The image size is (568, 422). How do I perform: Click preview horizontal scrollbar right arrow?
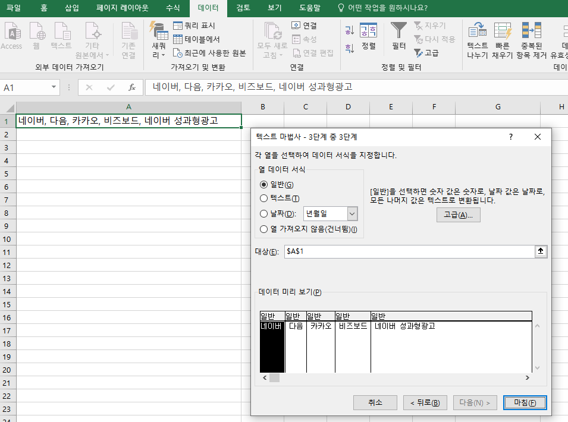pos(528,378)
